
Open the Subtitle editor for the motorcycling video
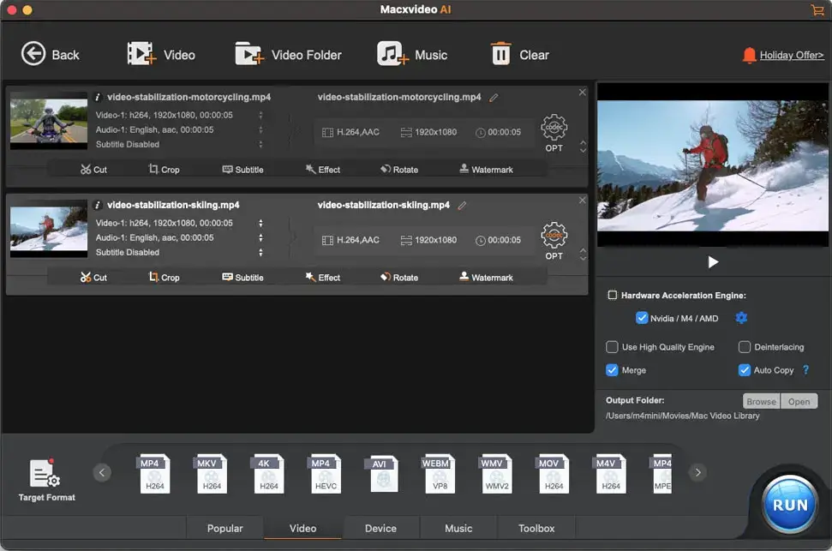[x=242, y=169]
